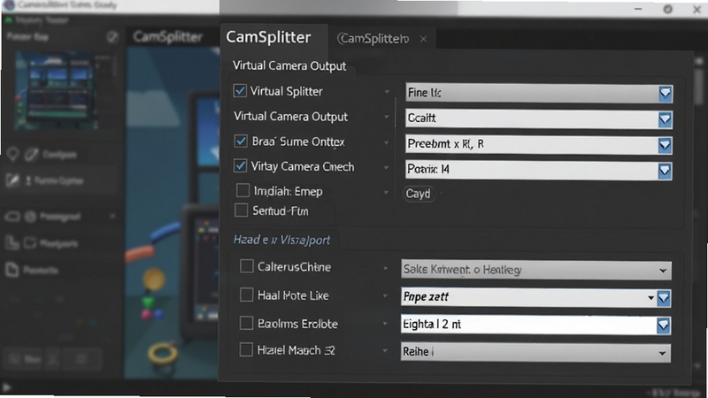Click the small arrow beside Braa Sume Onttex
The width and height of the screenshot is (708, 398).
click(x=387, y=142)
